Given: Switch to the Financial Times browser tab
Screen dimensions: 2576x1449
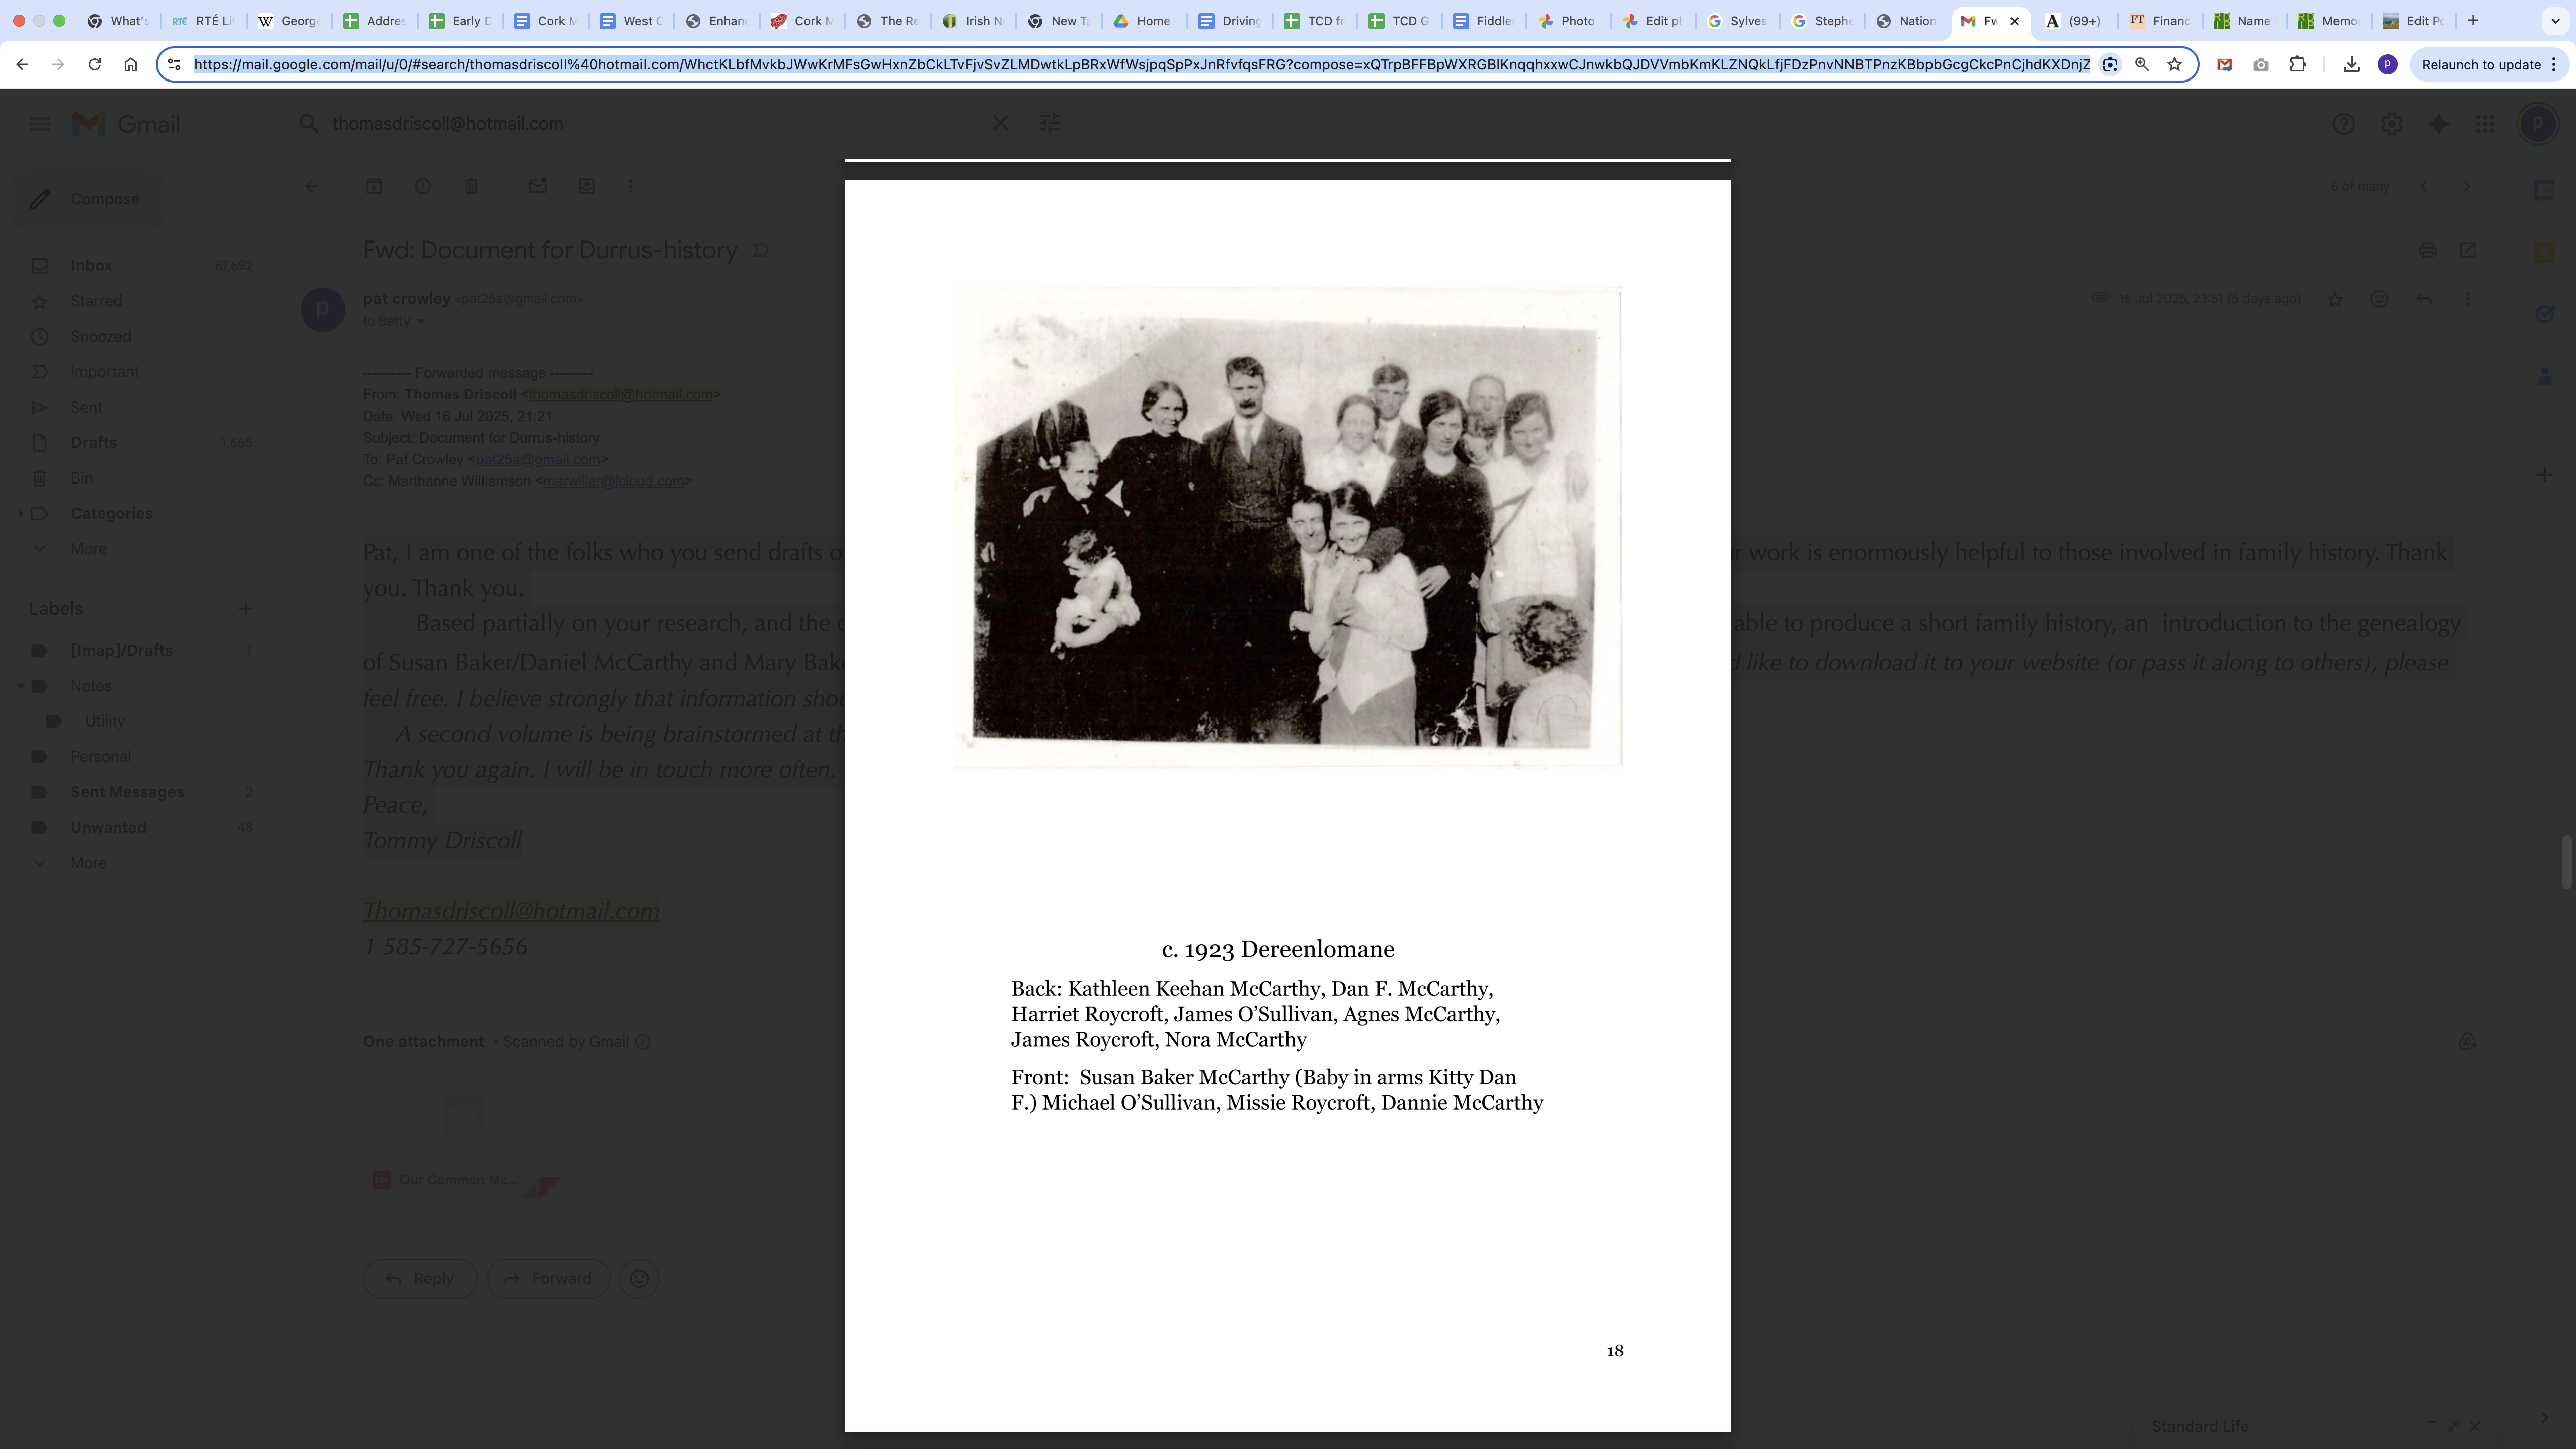Looking at the screenshot, I should click(2159, 21).
